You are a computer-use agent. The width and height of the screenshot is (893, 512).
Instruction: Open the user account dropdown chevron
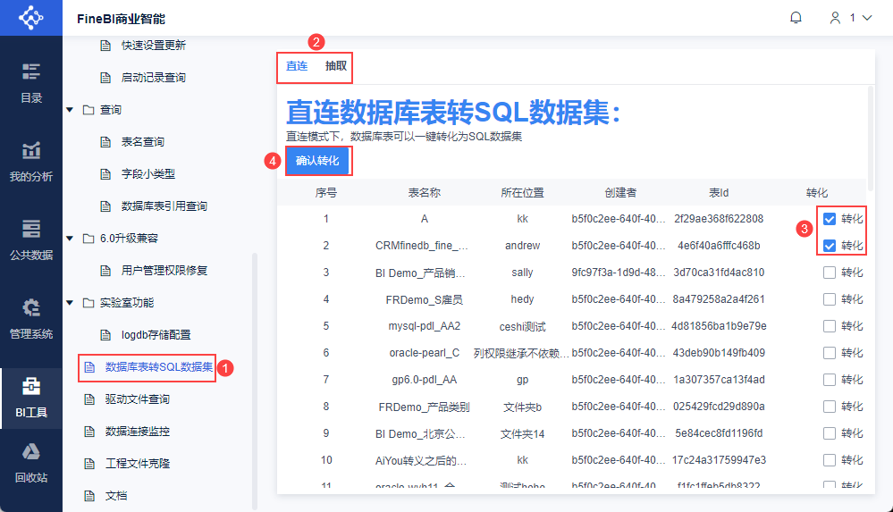(867, 18)
